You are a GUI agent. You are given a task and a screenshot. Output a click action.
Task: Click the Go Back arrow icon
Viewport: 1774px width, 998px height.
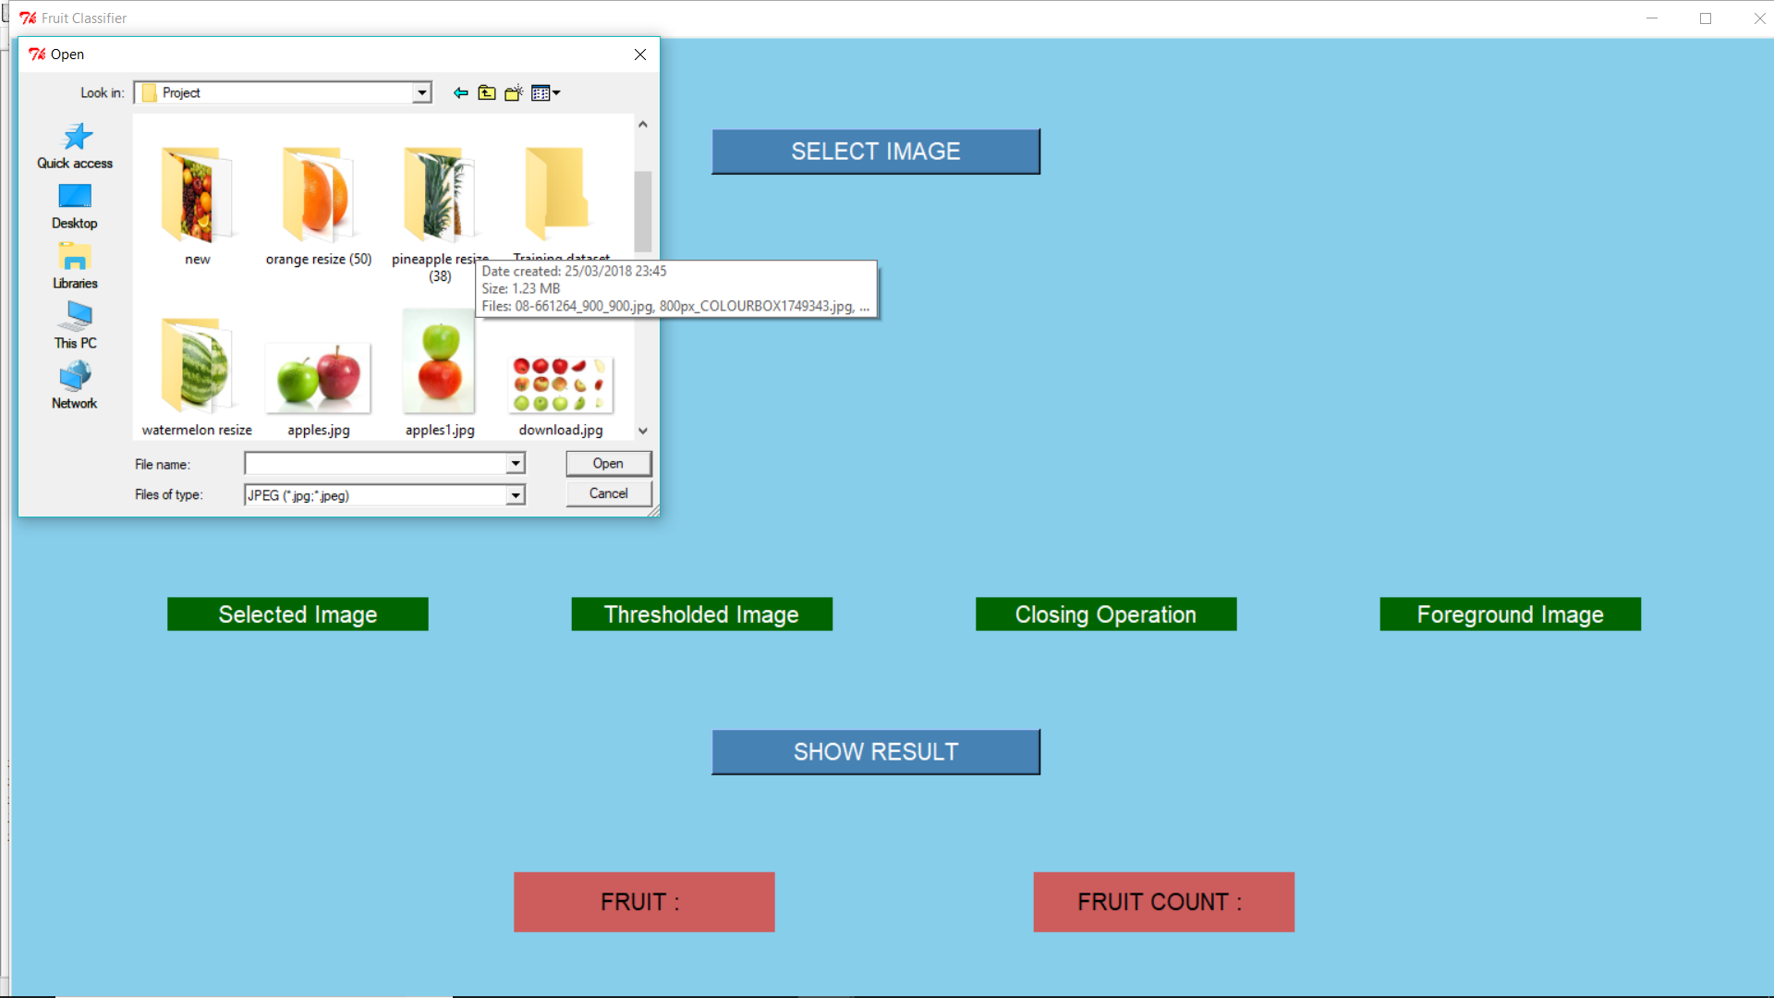tap(460, 92)
